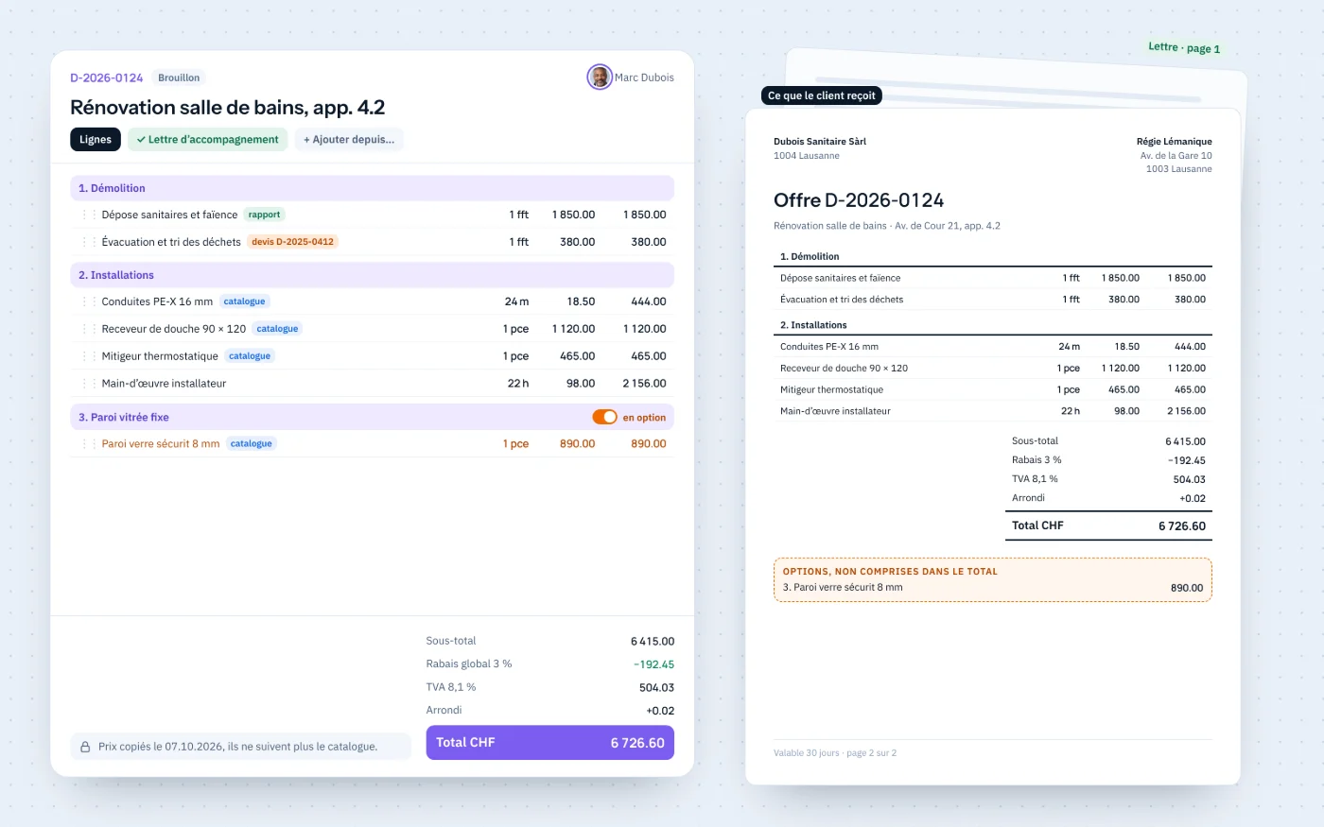1324x827 pixels.
Task: Click the 'Lettre · page 1' tag
Action: pyautogui.click(x=1184, y=47)
